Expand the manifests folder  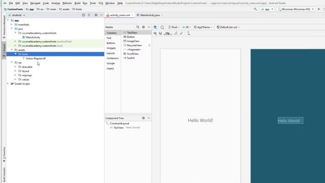(12, 24)
